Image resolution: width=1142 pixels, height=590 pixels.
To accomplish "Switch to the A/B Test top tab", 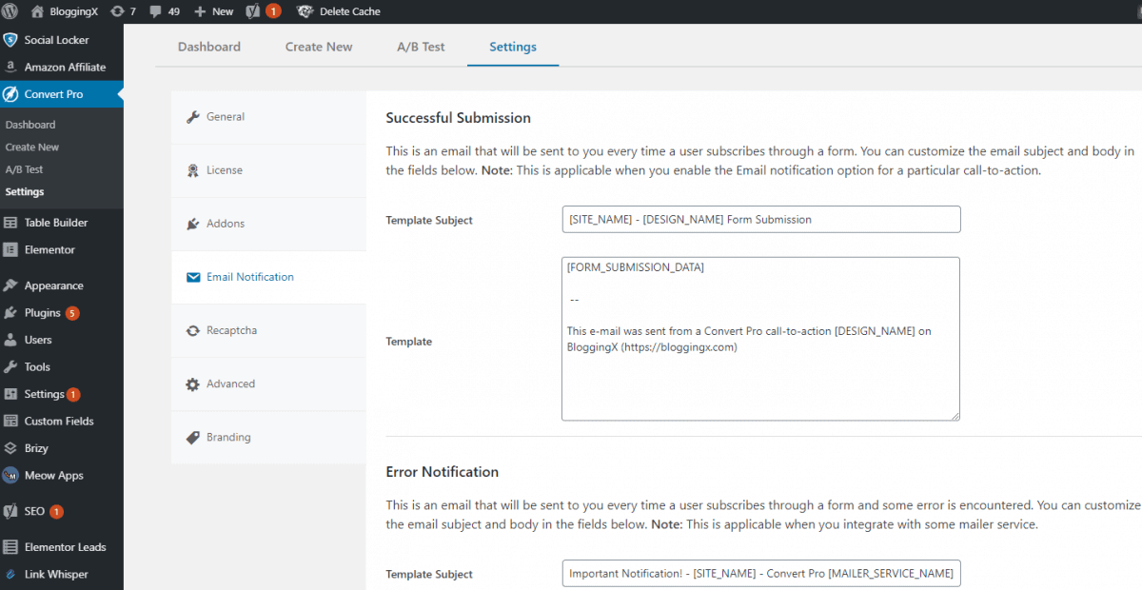I will click(421, 47).
